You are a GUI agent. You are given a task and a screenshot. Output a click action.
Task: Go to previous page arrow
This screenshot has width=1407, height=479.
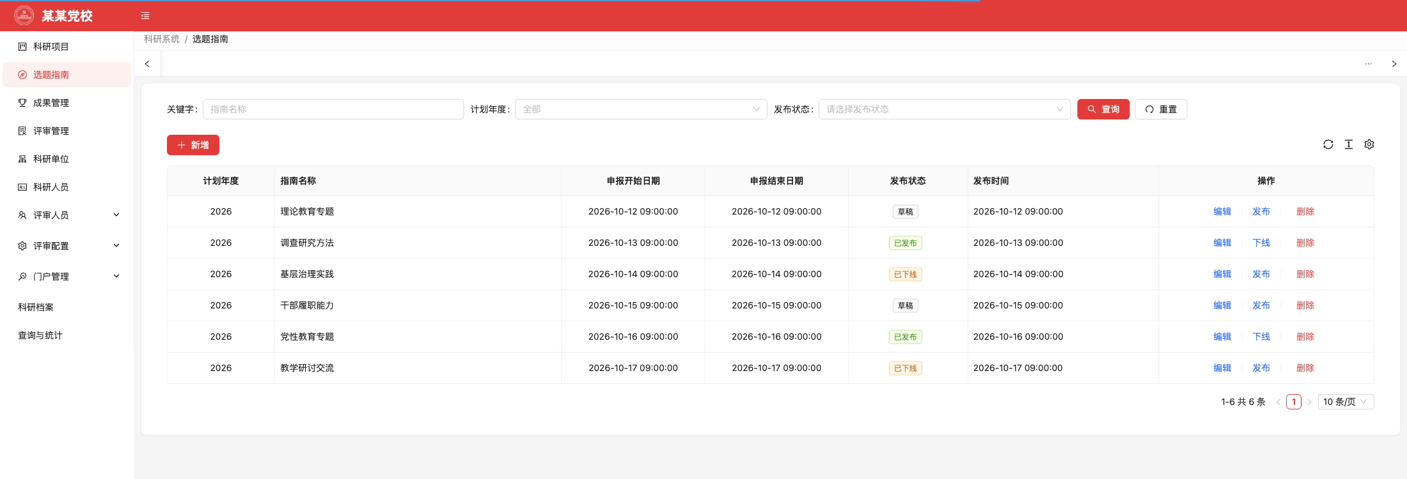(1278, 402)
